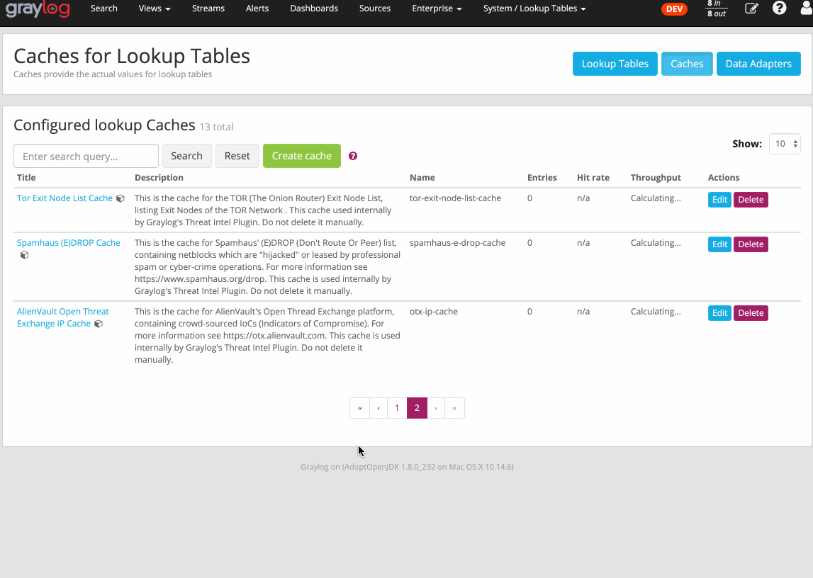Click the content pack icon beside AlienVault Exchange IP Cache

(x=98, y=324)
